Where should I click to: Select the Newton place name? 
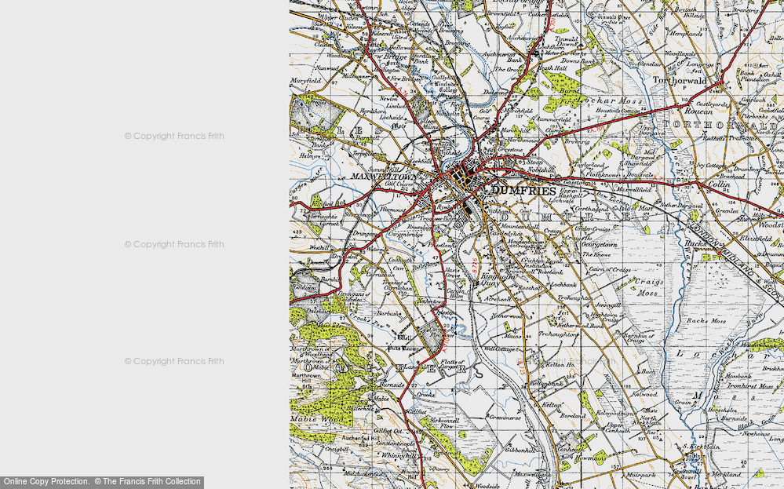[388, 98]
